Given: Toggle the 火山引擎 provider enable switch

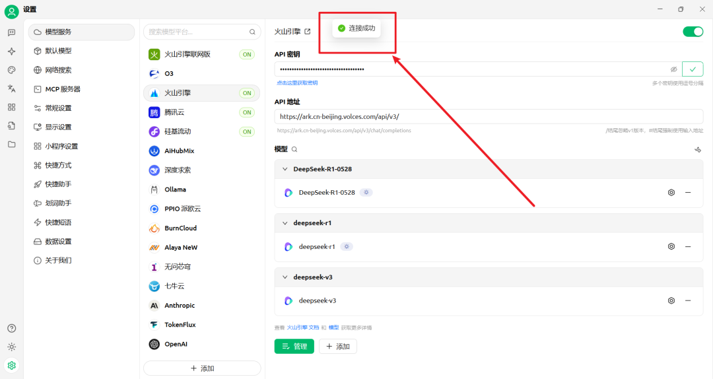Looking at the screenshot, I should (x=693, y=32).
